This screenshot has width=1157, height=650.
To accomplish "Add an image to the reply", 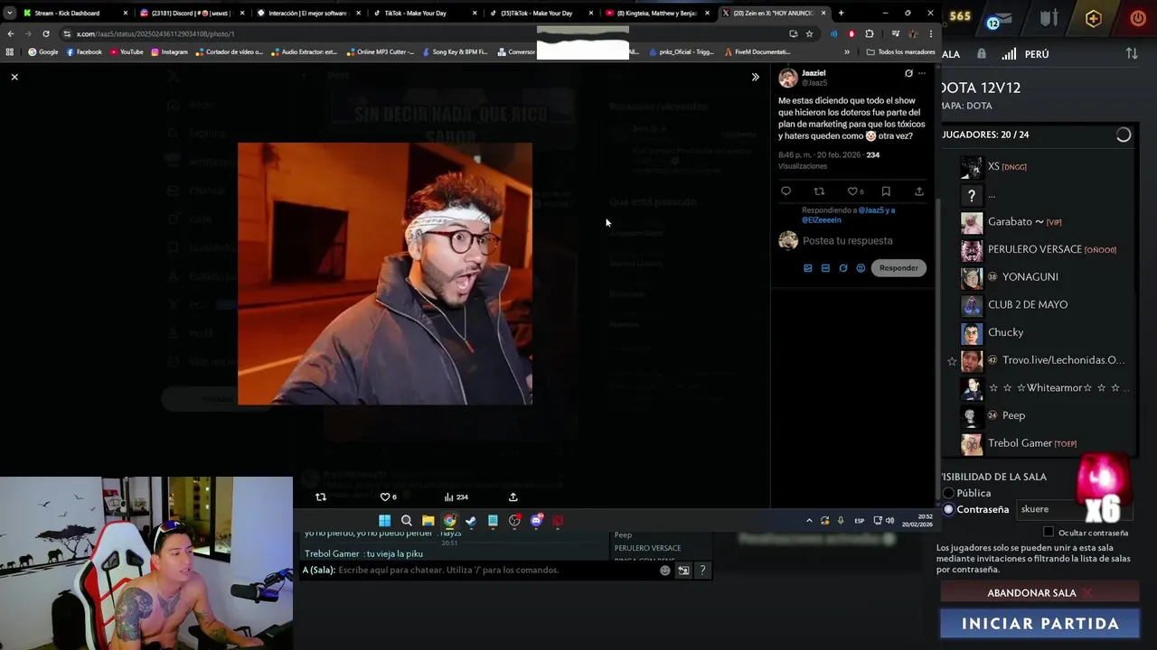I will tap(808, 268).
